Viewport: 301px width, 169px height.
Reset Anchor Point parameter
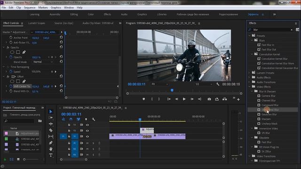click(x=61, y=37)
